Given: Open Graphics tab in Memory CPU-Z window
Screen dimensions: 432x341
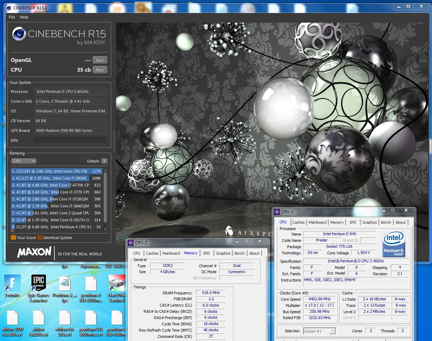Looking at the screenshot, I should pyautogui.click(x=223, y=253).
